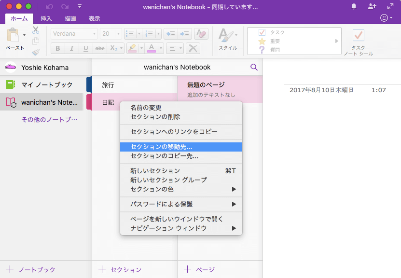Open the numbering style dropdown arrow
Screen dimensions: 401x278
pyautogui.click(x=158, y=34)
